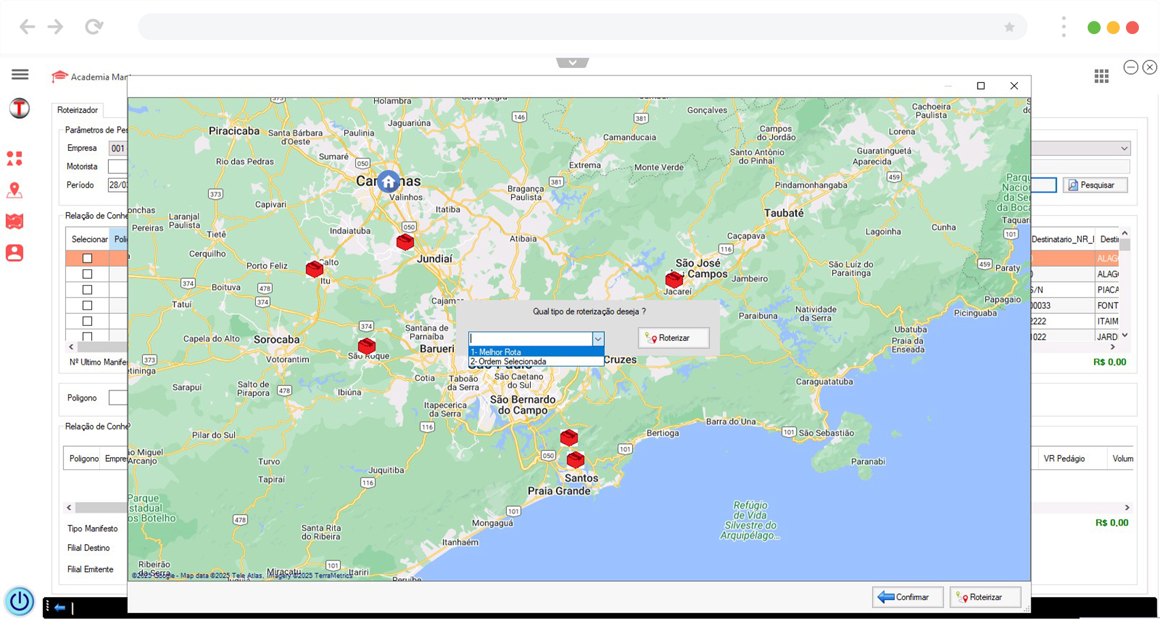Expand the roteirização type dropdown arrow
1160x619 pixels.
click(x=597, y=339)
